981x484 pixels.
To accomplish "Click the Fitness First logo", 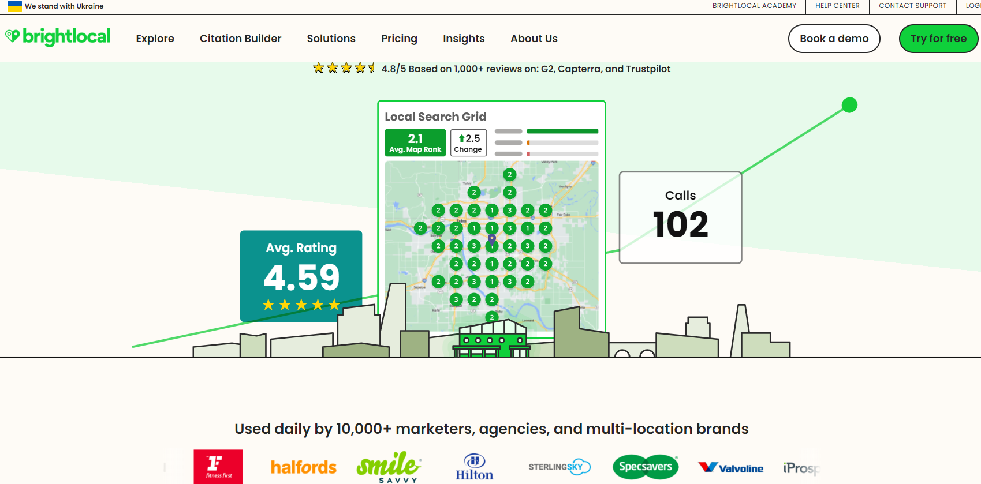I will [x=218, y=466].
